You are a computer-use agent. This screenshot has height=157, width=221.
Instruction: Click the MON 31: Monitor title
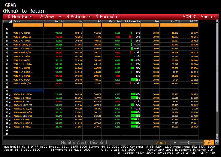coord(199,17)
